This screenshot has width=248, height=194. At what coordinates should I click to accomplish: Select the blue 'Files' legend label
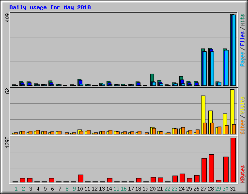242,38
